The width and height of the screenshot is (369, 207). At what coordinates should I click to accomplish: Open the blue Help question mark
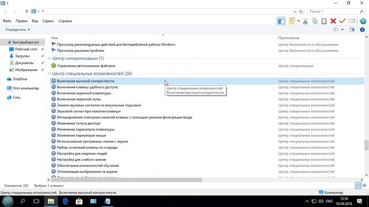(362, 29)
